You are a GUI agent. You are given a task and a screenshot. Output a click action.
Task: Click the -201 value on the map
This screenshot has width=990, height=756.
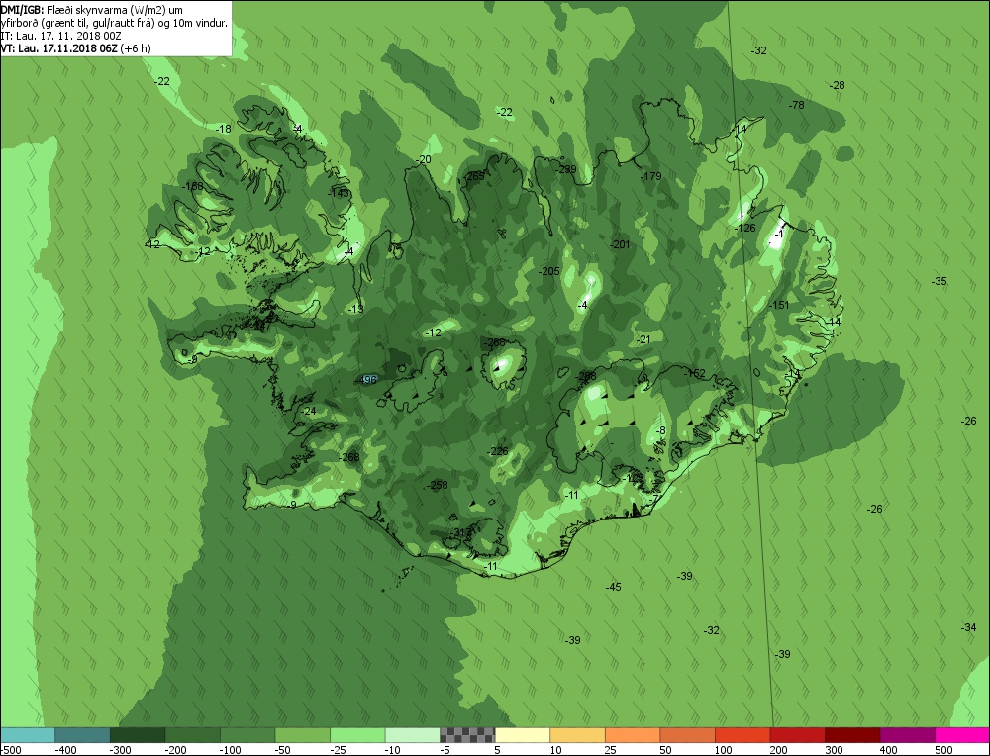[x=620, y=244]
